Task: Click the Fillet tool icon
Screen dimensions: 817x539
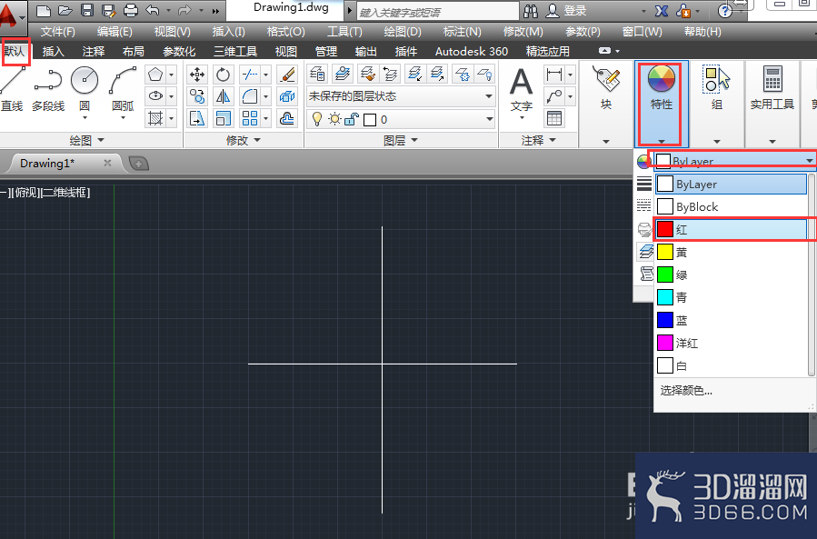Action: pos(250,96)
